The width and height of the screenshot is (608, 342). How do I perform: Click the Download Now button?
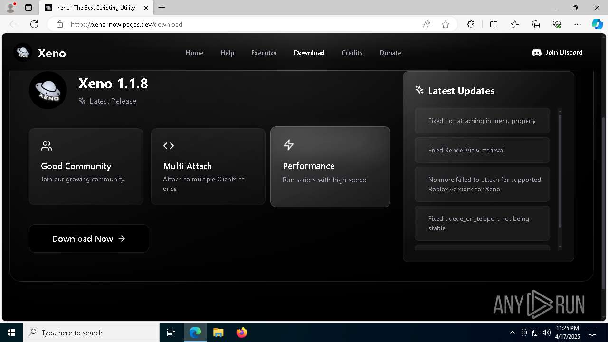pos(89,238)
